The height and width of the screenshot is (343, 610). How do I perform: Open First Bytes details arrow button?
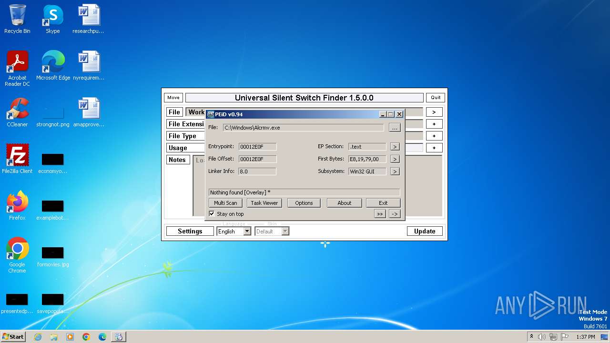coord(395,159)
